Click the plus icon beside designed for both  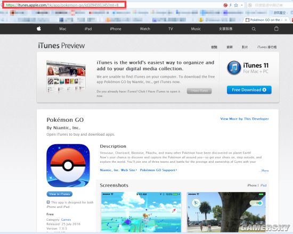coord(48,202)
